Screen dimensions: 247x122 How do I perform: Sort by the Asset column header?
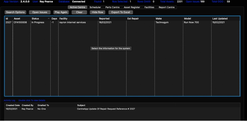click(17, 19)
